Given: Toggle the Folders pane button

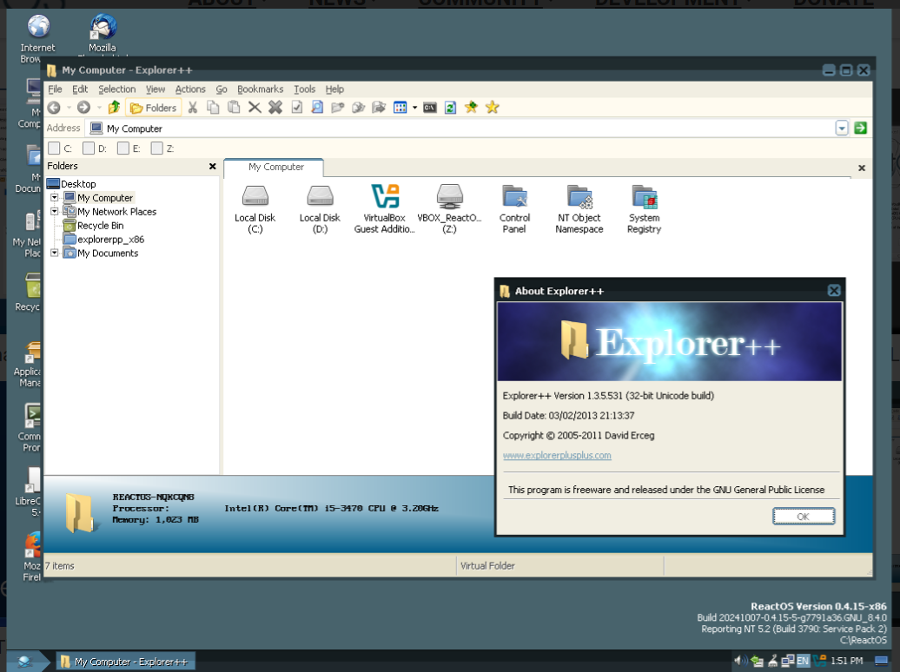Looking at the screenshot, I should tap(153, 107).
